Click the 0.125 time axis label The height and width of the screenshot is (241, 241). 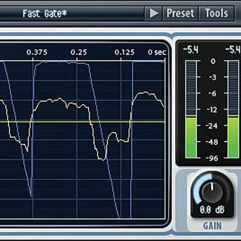pos(125,52)
